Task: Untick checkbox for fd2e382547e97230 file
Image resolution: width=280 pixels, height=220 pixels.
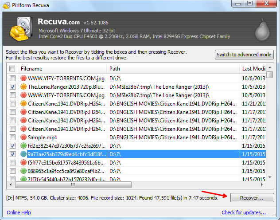Action: click(12, 145)
